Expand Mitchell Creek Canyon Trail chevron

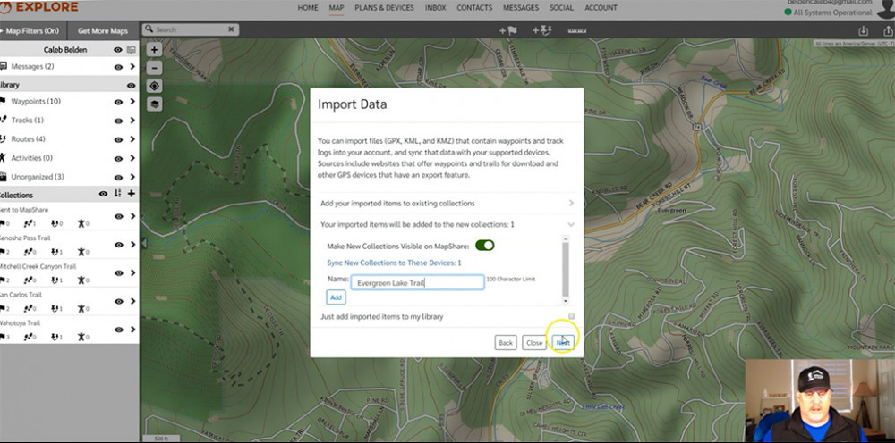[132, 272]
